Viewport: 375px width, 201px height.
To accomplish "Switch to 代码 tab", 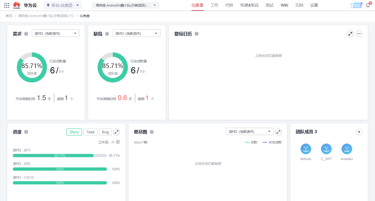I will coord(229,5).
